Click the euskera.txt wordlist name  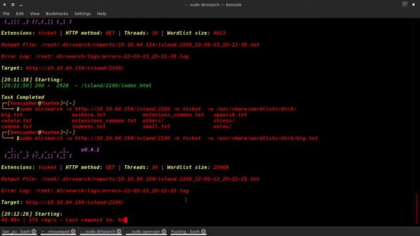click(x=89, y=115)
